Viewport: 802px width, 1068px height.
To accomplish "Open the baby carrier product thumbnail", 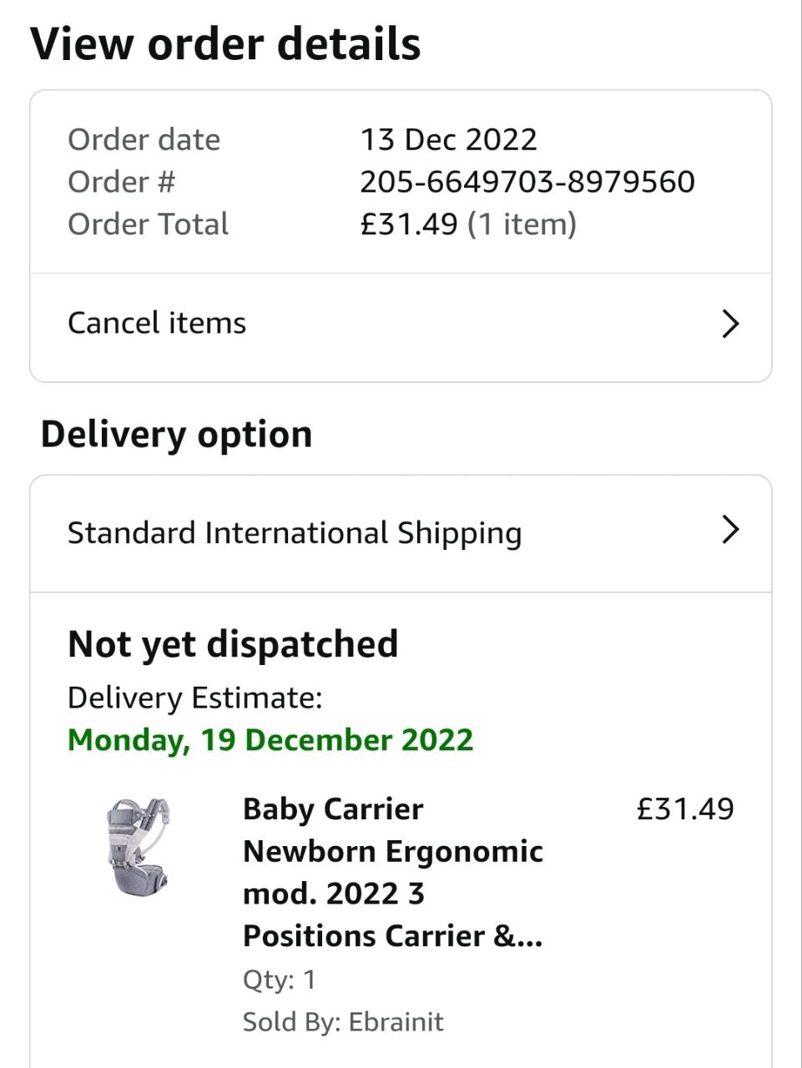I will 139,846.
